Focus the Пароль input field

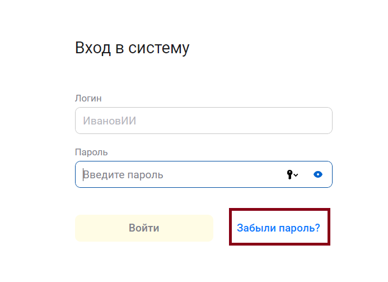pos(185,174)
